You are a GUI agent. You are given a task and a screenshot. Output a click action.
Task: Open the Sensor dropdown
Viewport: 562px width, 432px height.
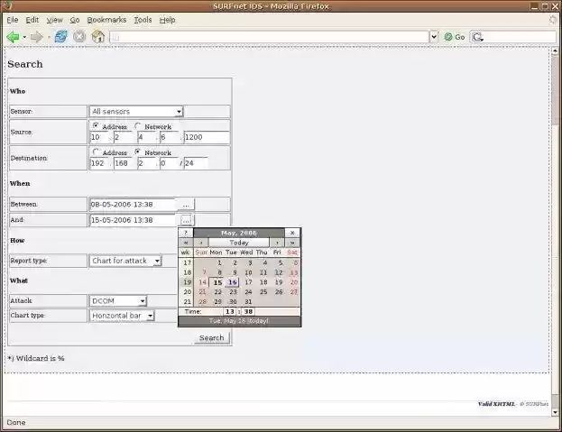pos(136,112)
